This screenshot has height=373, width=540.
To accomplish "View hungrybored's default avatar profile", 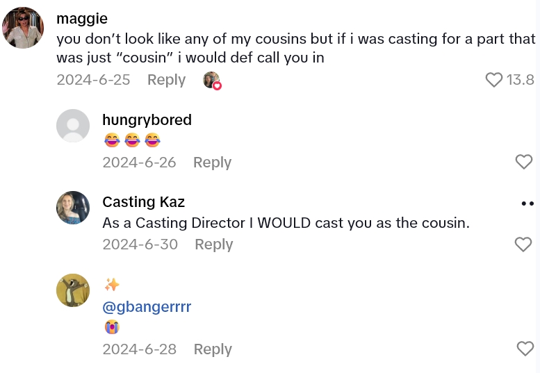I will click(x=73, y=126).
